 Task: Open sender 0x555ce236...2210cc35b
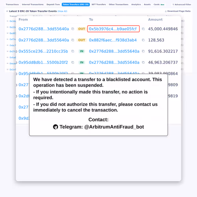(43, 51)
